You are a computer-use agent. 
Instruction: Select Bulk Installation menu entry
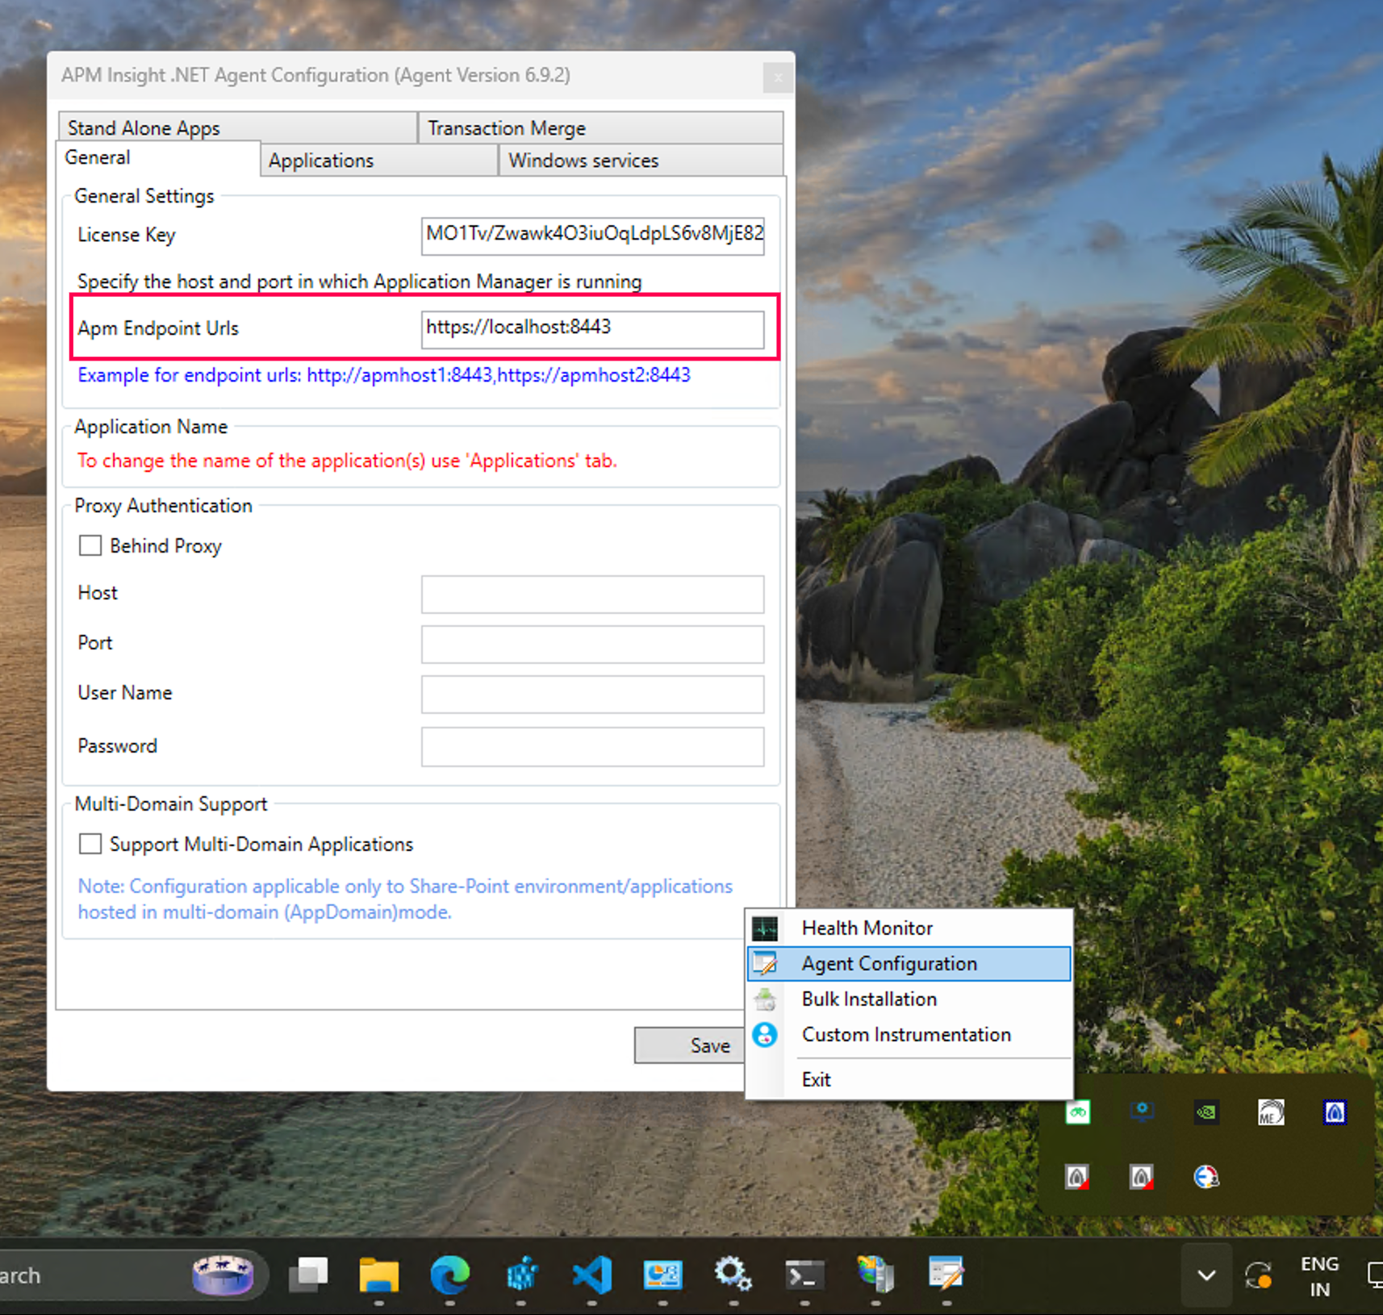coord(868,1000)
